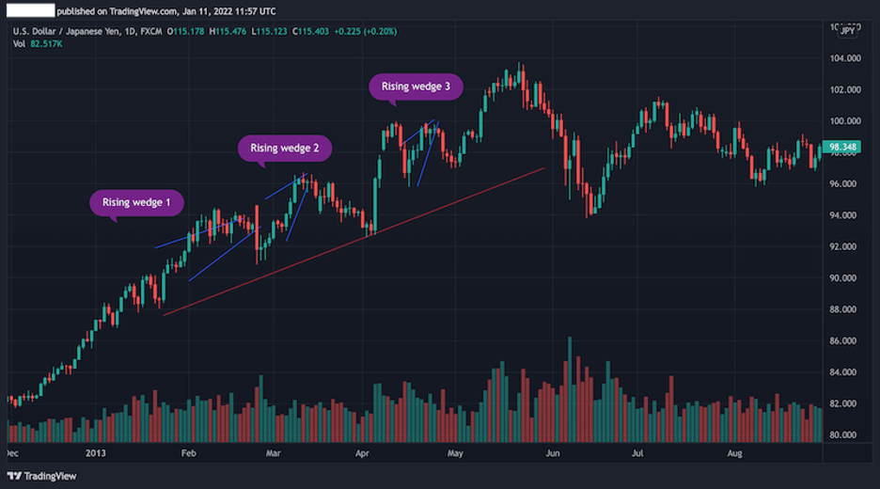Click the 88.000 price axis label
Screen dimensions: 880x489
click(845, 310)
